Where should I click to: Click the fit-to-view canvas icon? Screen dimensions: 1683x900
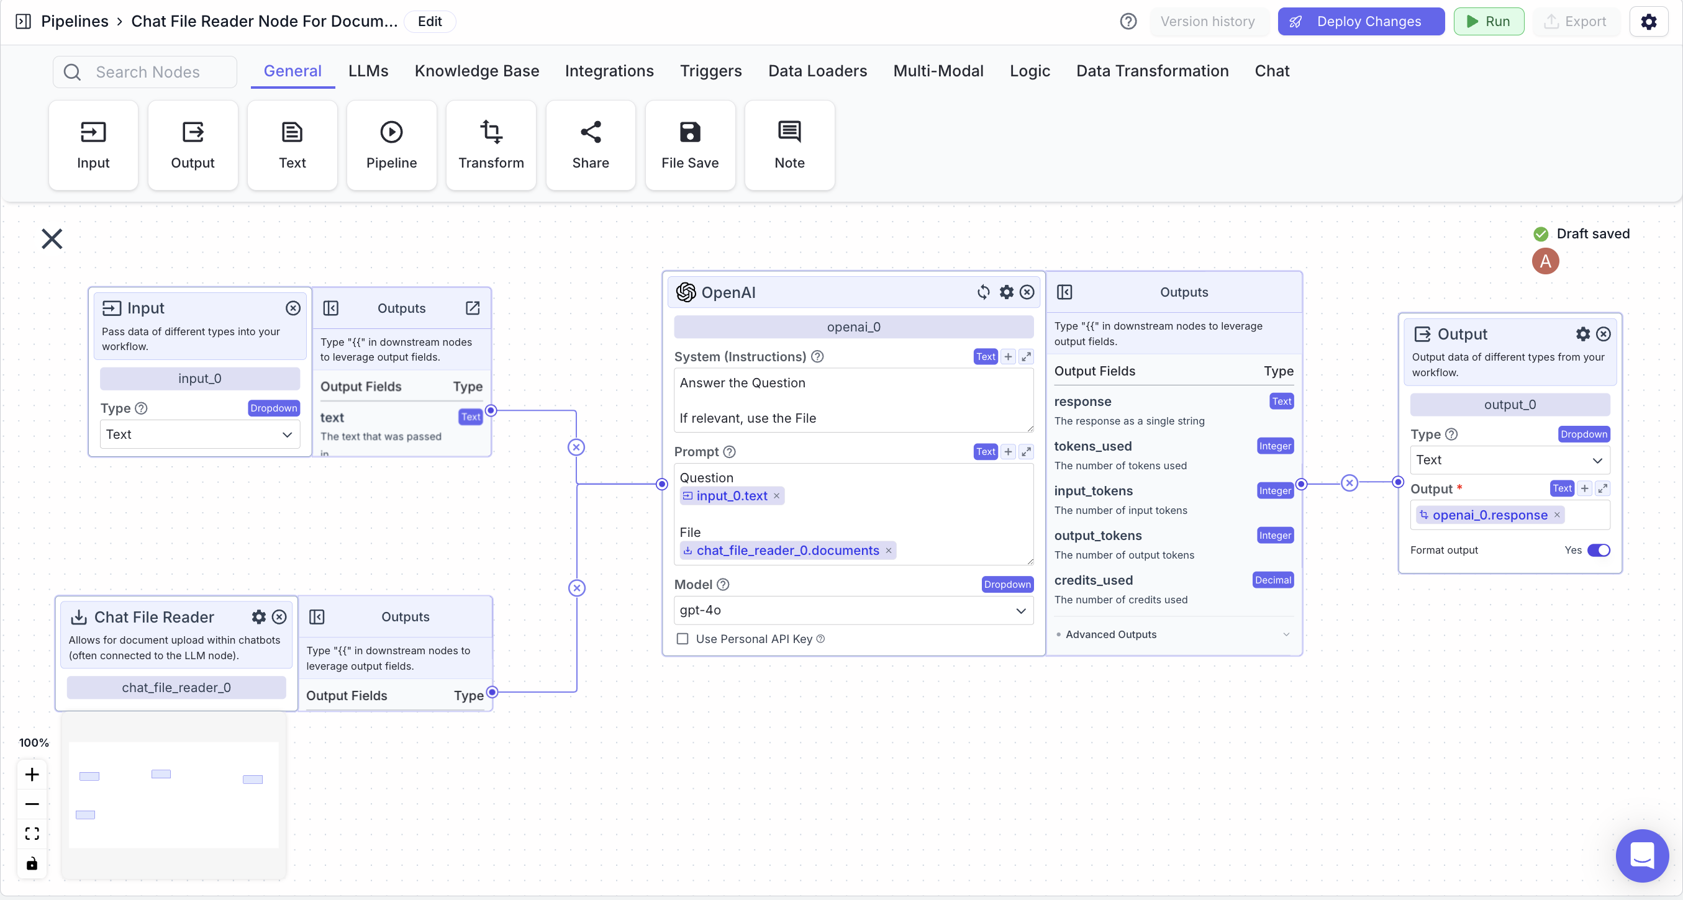click(32, 834)
